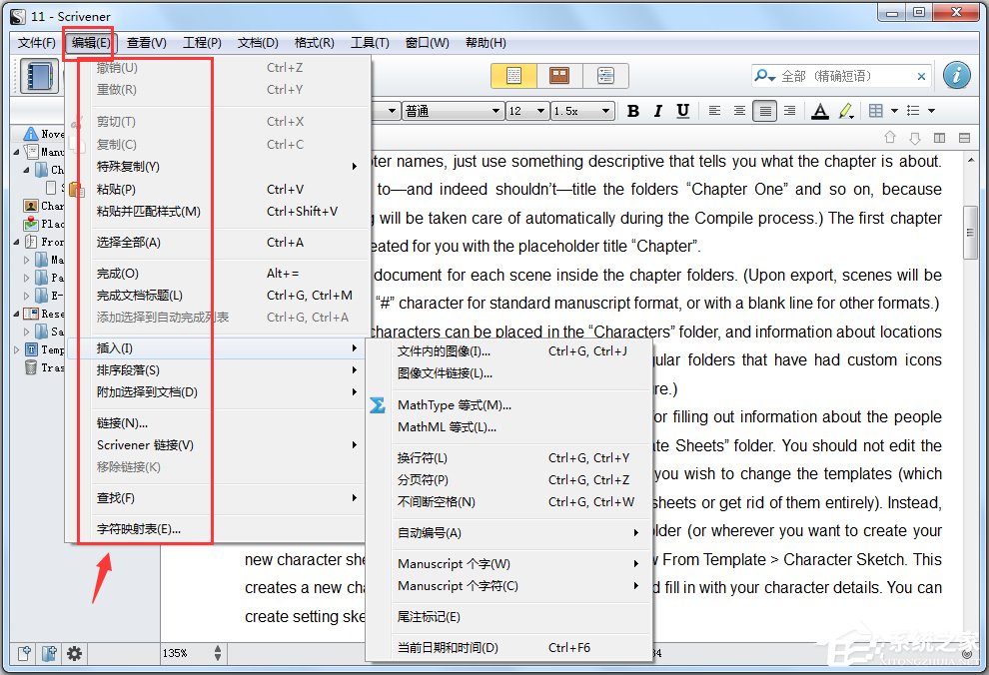The height and width of the screenshot is (675, 989).
Task: Choose 特殊复制(Y) submenu
Action: click(x=218, y=167)
